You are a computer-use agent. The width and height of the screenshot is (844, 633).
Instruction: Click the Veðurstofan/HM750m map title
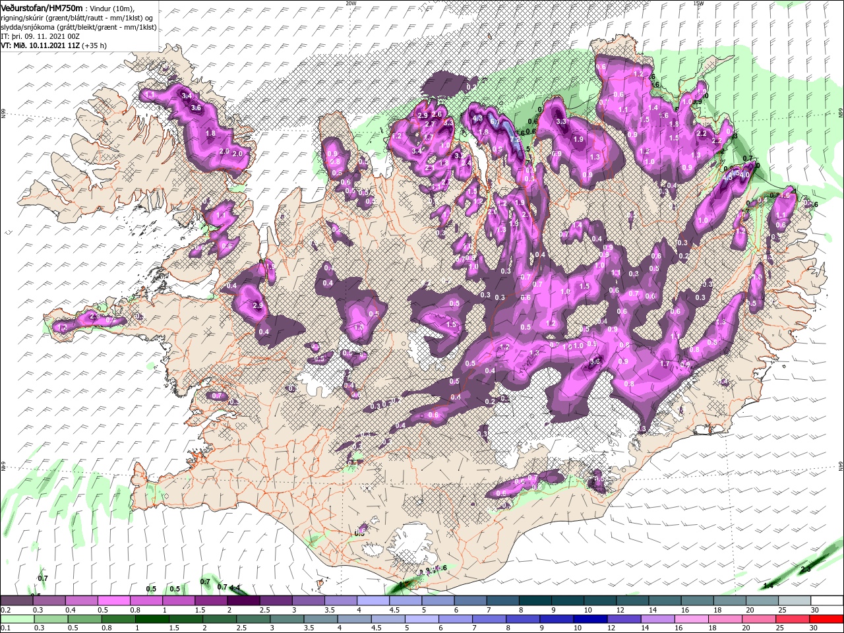click(x=42, y=8)
